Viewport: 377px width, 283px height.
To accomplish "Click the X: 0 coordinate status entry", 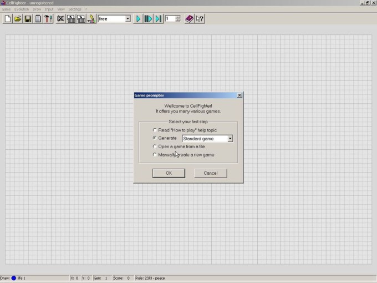I will [74, 278].
